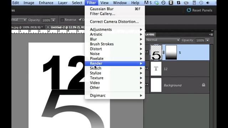
Task: Open the options bar mode dropdown
Action: (19, 20)
